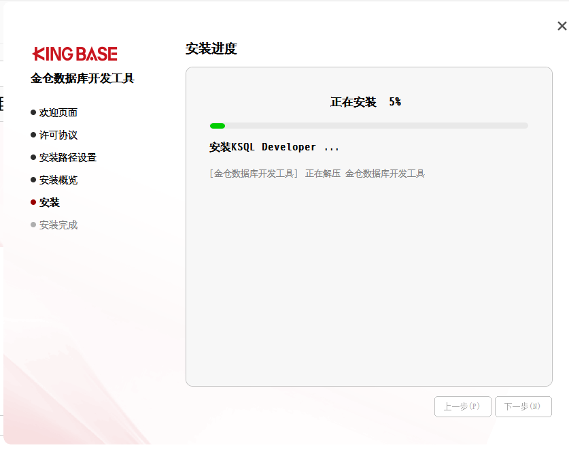
Task: Click the gray bullet beside 安装完成
Action: click(33, 225)
